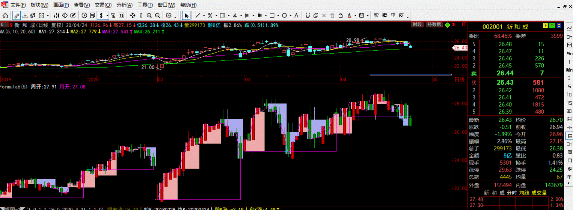Click the download data icon
This screenshot has width=573, height=210.
[25, 16]
